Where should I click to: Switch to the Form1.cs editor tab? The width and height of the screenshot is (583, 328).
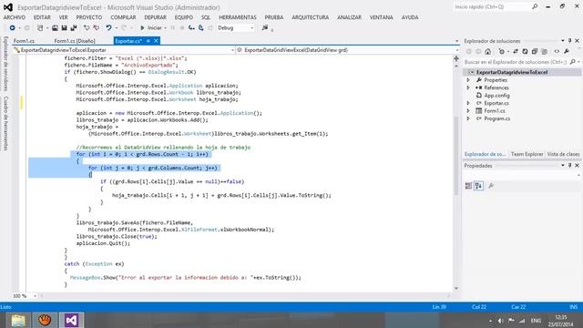tap(24, 41)
